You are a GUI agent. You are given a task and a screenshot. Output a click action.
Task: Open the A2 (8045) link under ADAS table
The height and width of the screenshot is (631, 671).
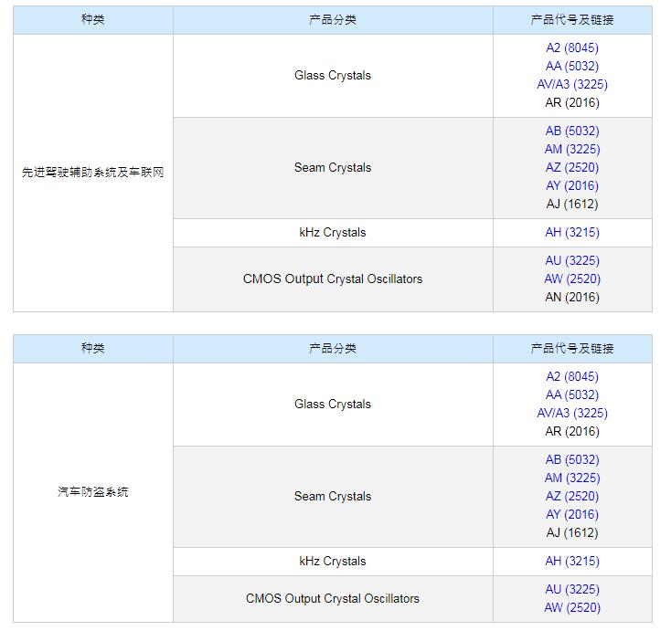pyautogui.click(x=572, y=47)
